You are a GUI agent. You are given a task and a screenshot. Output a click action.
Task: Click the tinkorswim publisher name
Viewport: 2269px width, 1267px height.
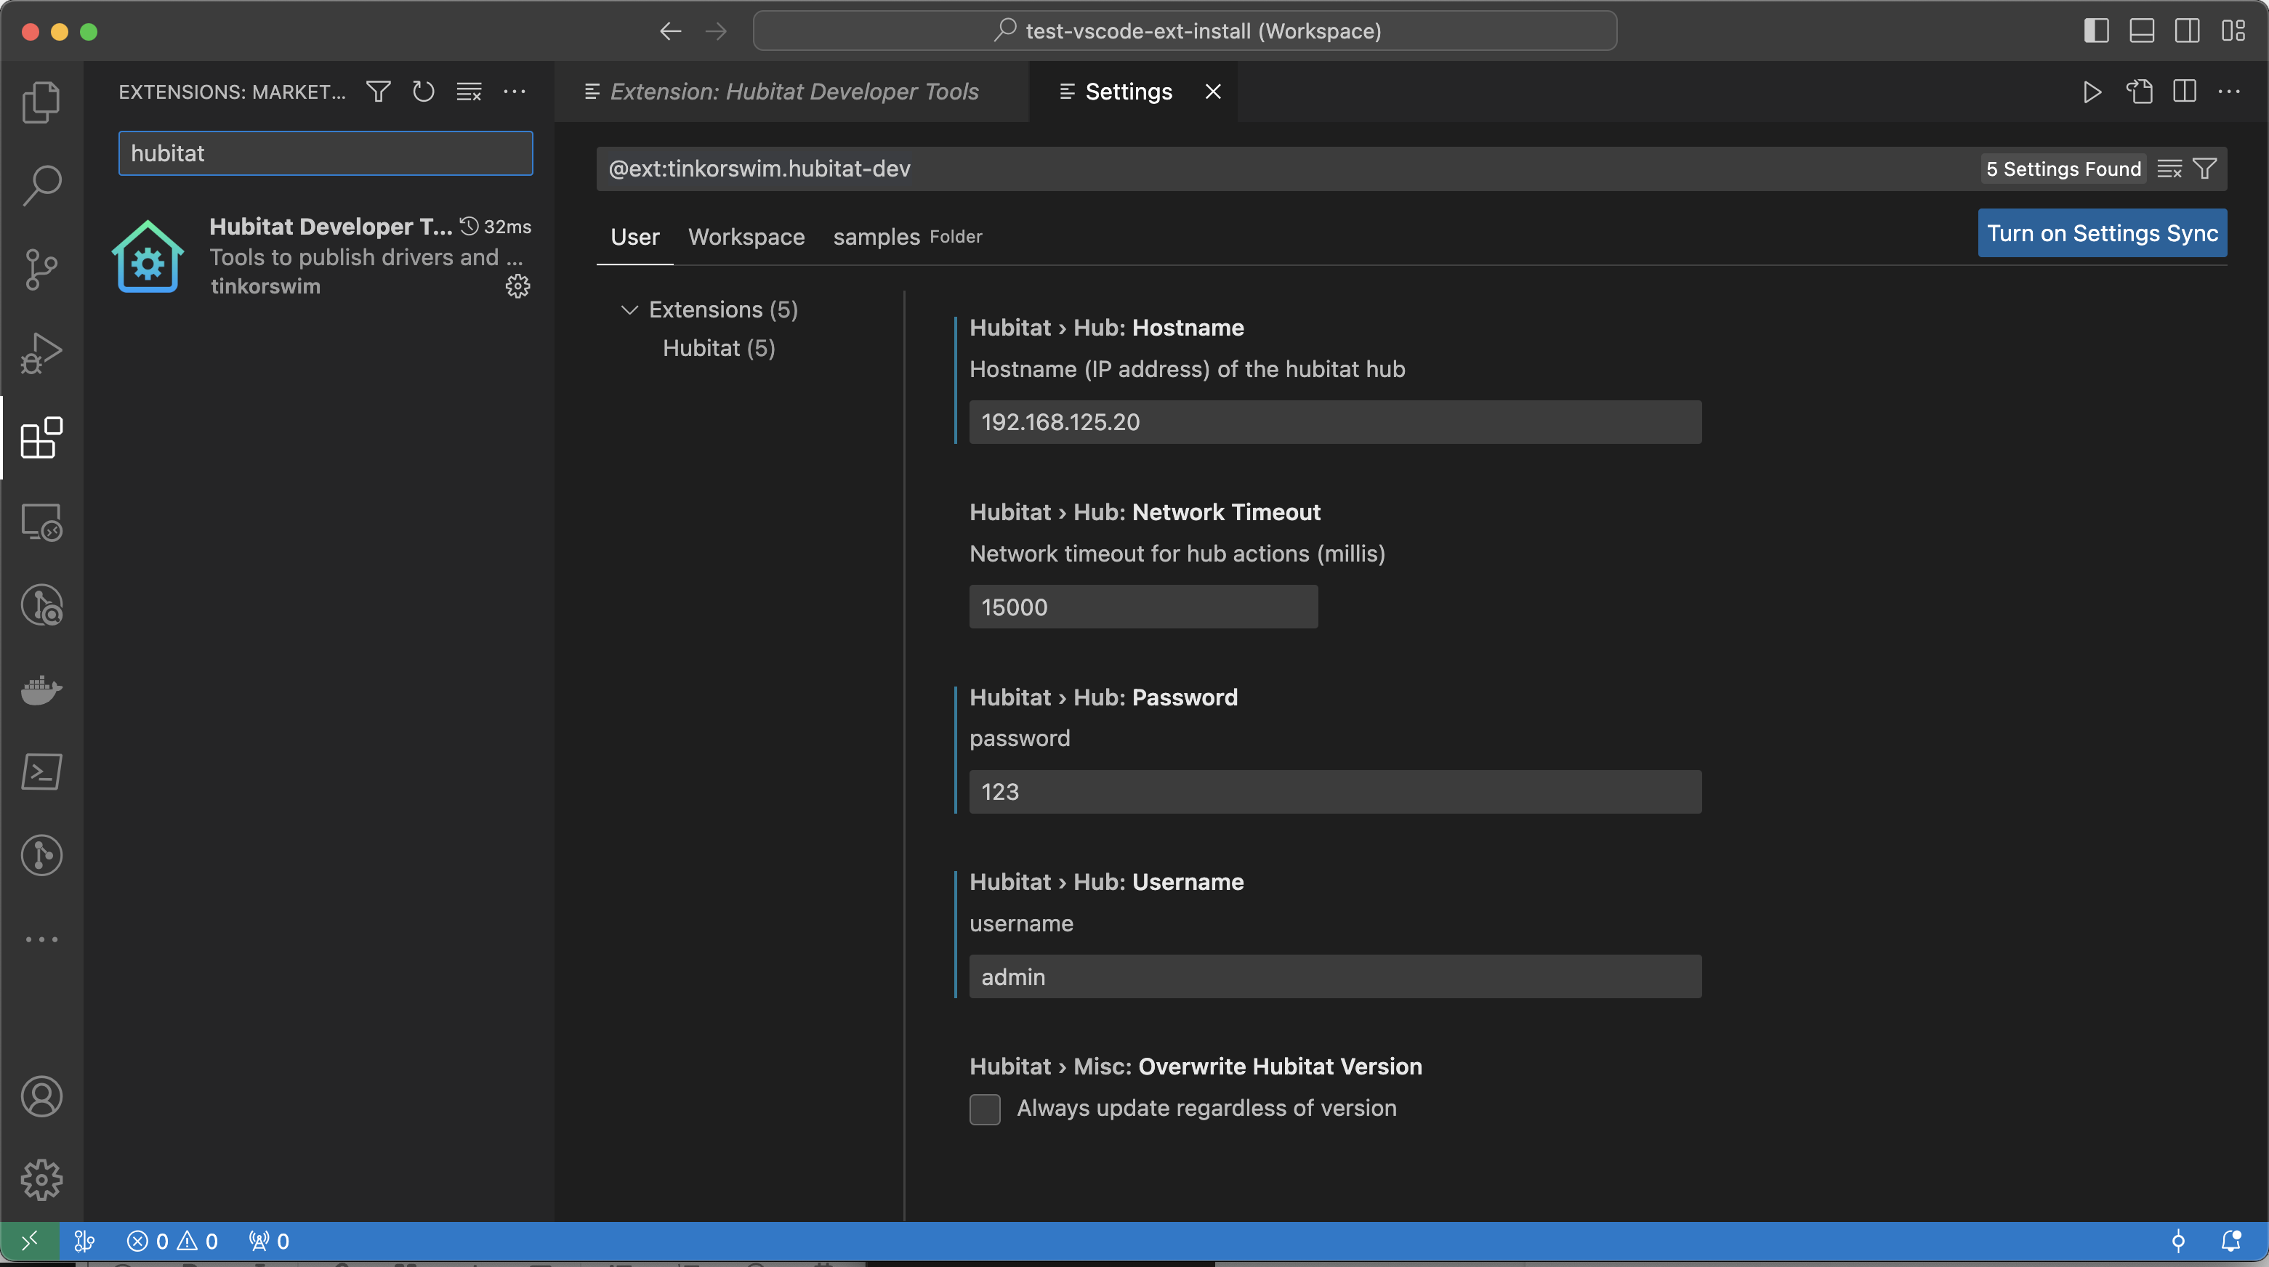click(265, 286)
